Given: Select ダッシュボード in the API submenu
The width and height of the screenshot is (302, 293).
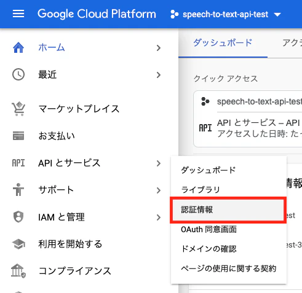Looking at the screenshot, I should (x=228, y=170).
